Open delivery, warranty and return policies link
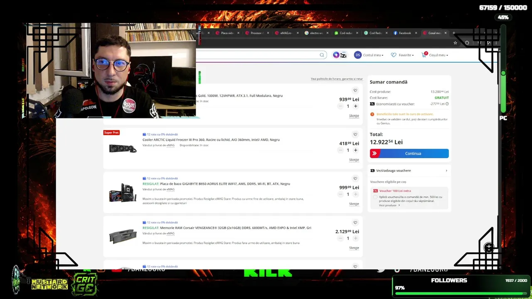This screenshot has width=532, height=299. tap(337, 79)
